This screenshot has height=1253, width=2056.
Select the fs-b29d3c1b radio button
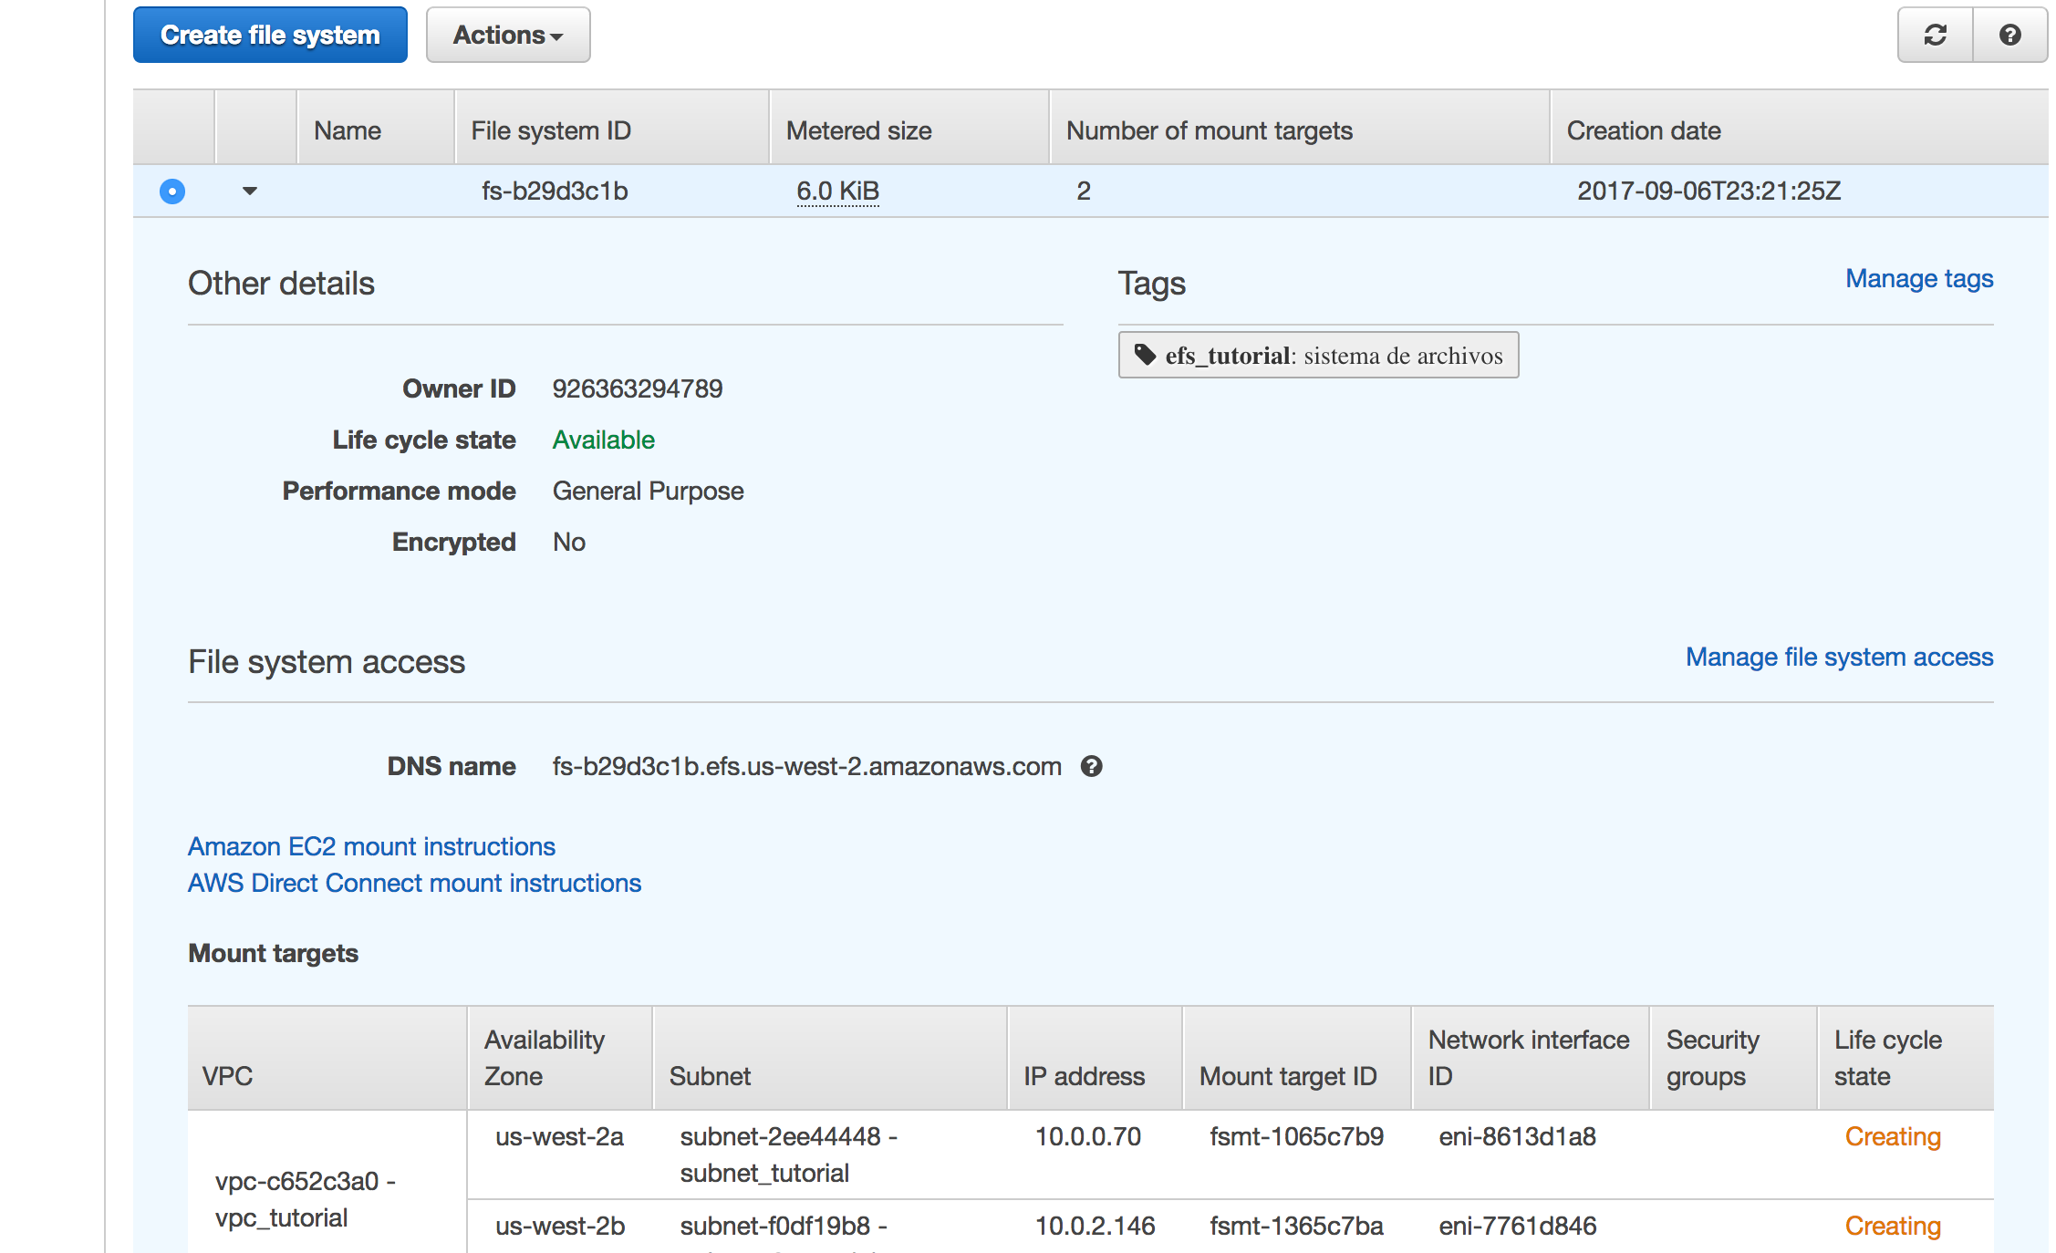[x=172, y=192]
